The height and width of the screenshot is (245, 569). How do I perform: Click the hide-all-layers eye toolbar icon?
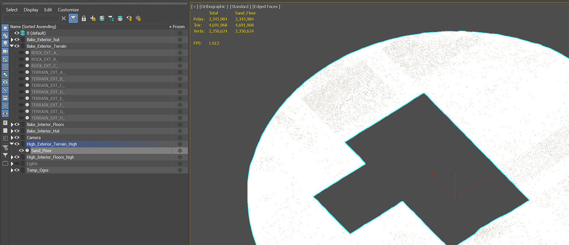(129, 18)
